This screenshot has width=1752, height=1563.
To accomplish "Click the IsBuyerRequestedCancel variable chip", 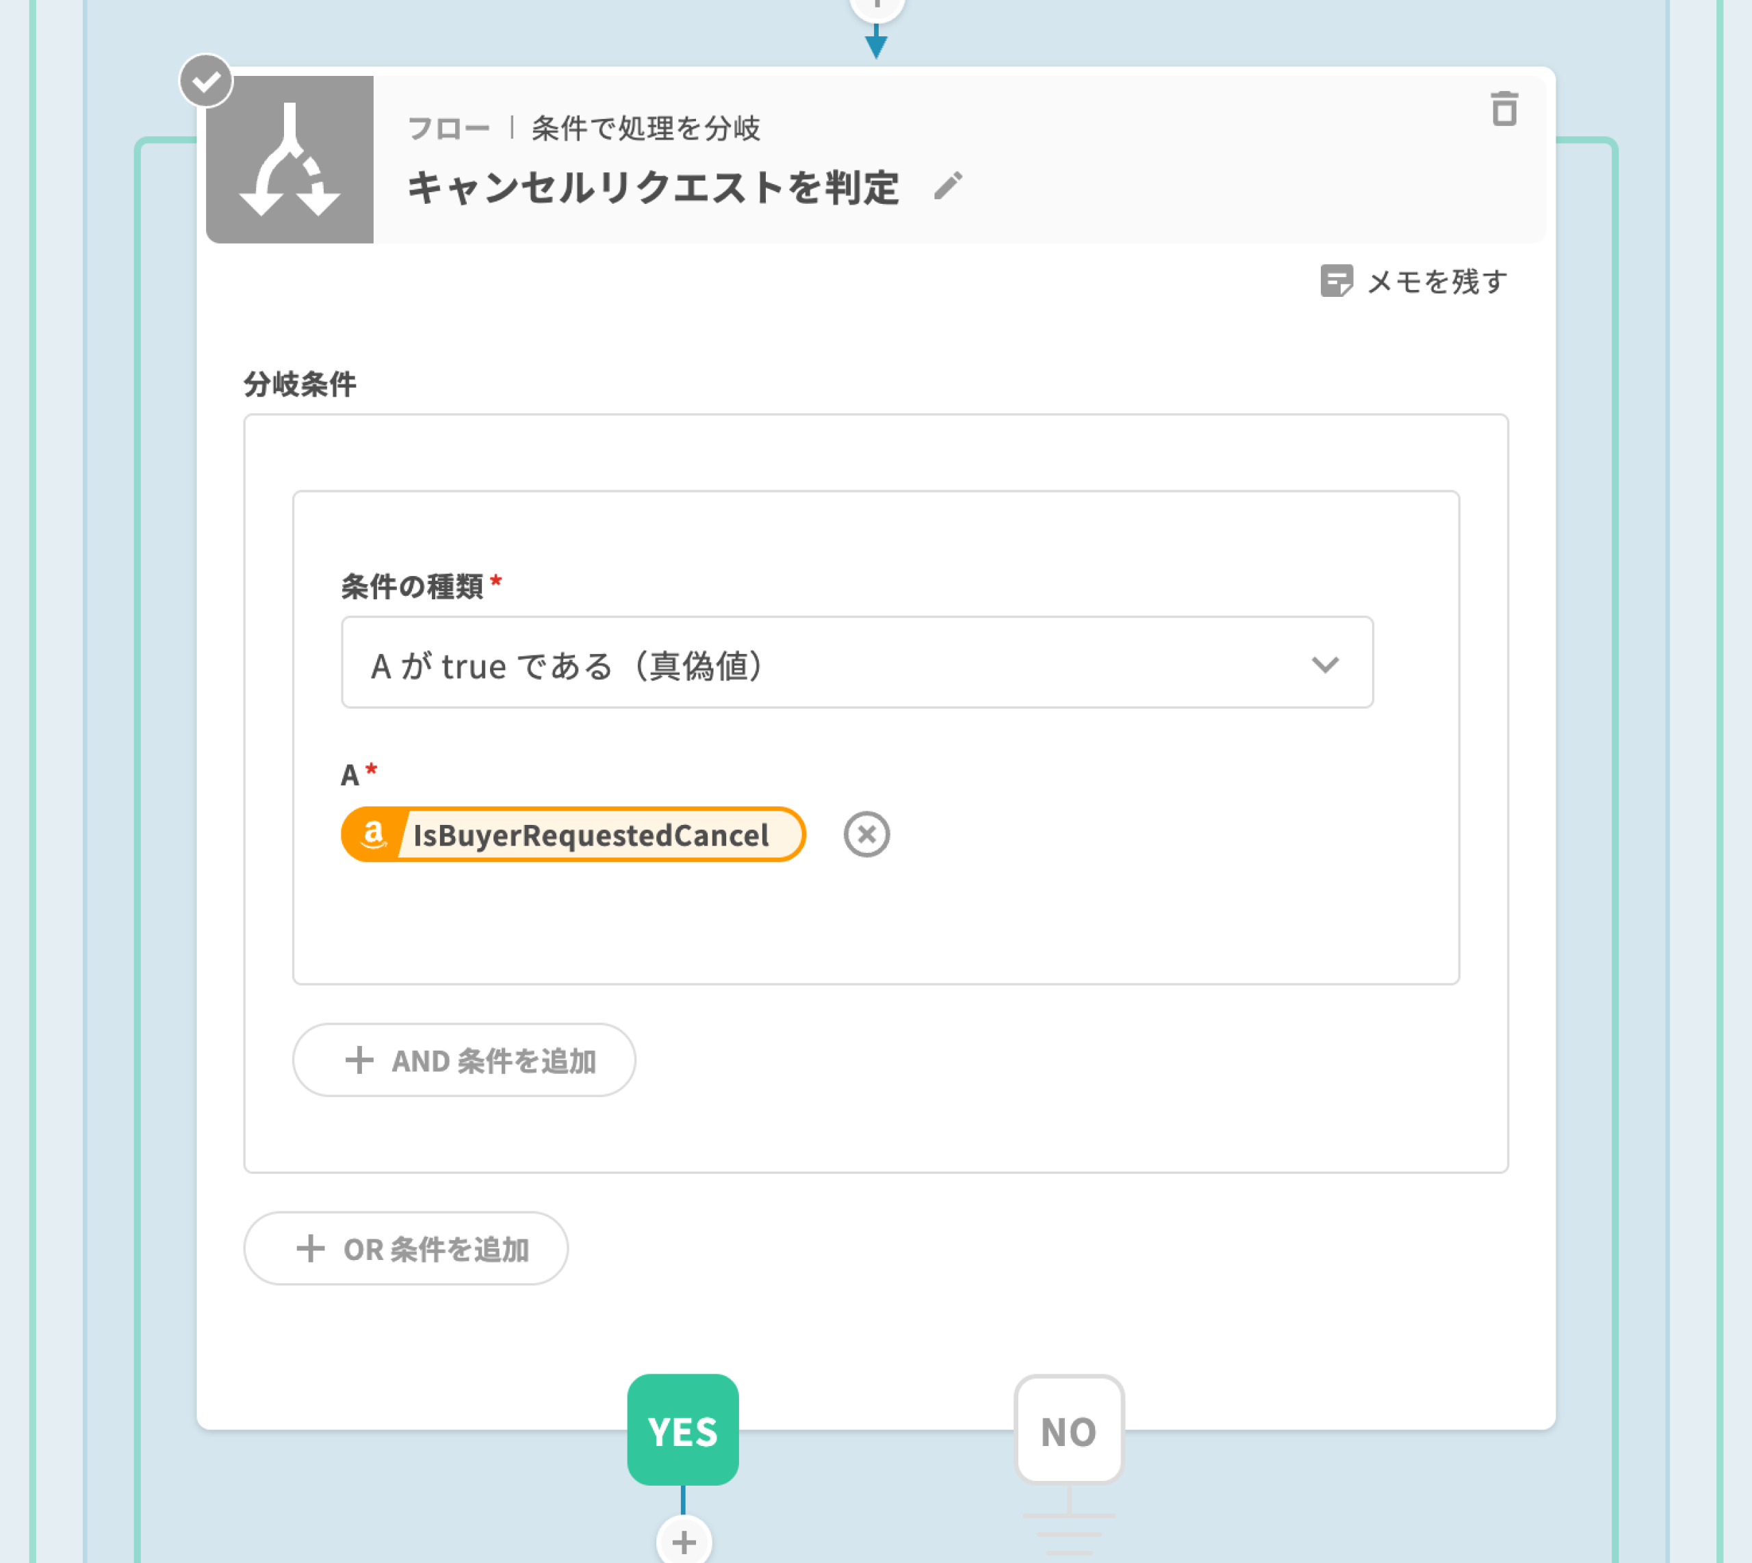I will pyautogui.click(x=591, y=834).
